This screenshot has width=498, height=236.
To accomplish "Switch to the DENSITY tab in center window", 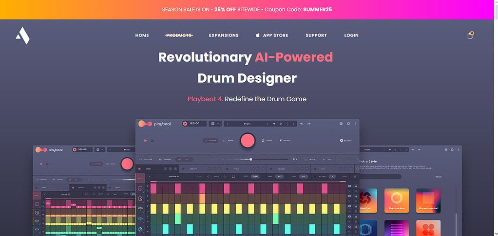I will 201,169.
